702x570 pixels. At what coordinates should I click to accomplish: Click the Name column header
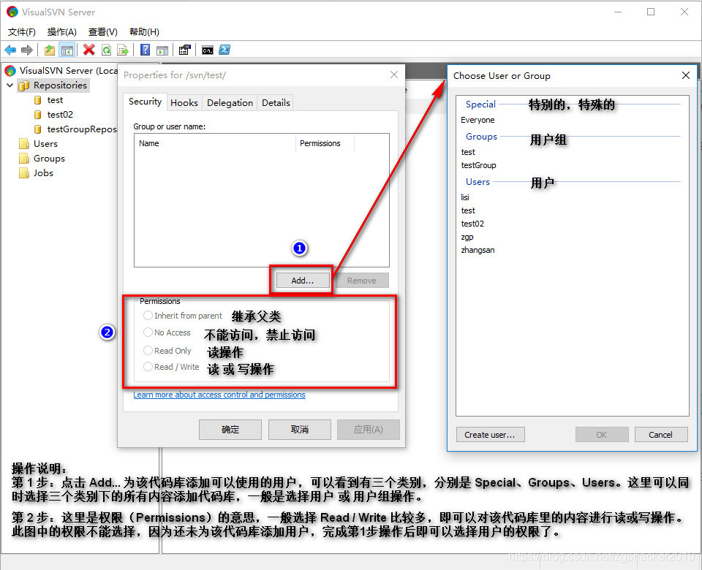point(215,143)
